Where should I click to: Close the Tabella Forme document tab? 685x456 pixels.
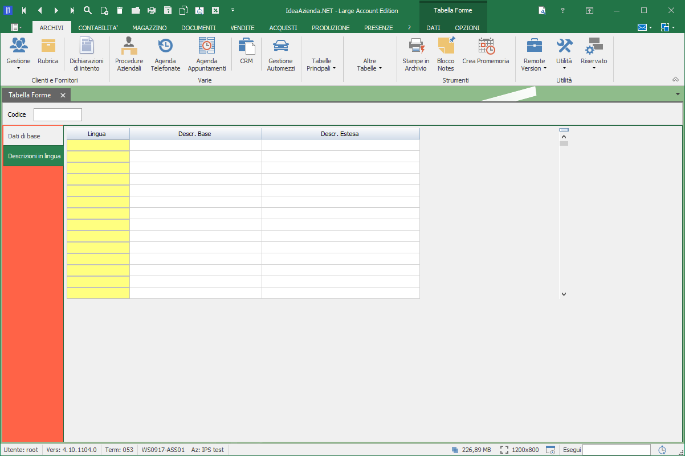pyautogui.click(x=63, y=95)
